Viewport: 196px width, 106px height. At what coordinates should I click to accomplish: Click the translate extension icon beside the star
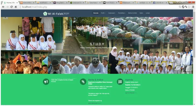point(186,7)
